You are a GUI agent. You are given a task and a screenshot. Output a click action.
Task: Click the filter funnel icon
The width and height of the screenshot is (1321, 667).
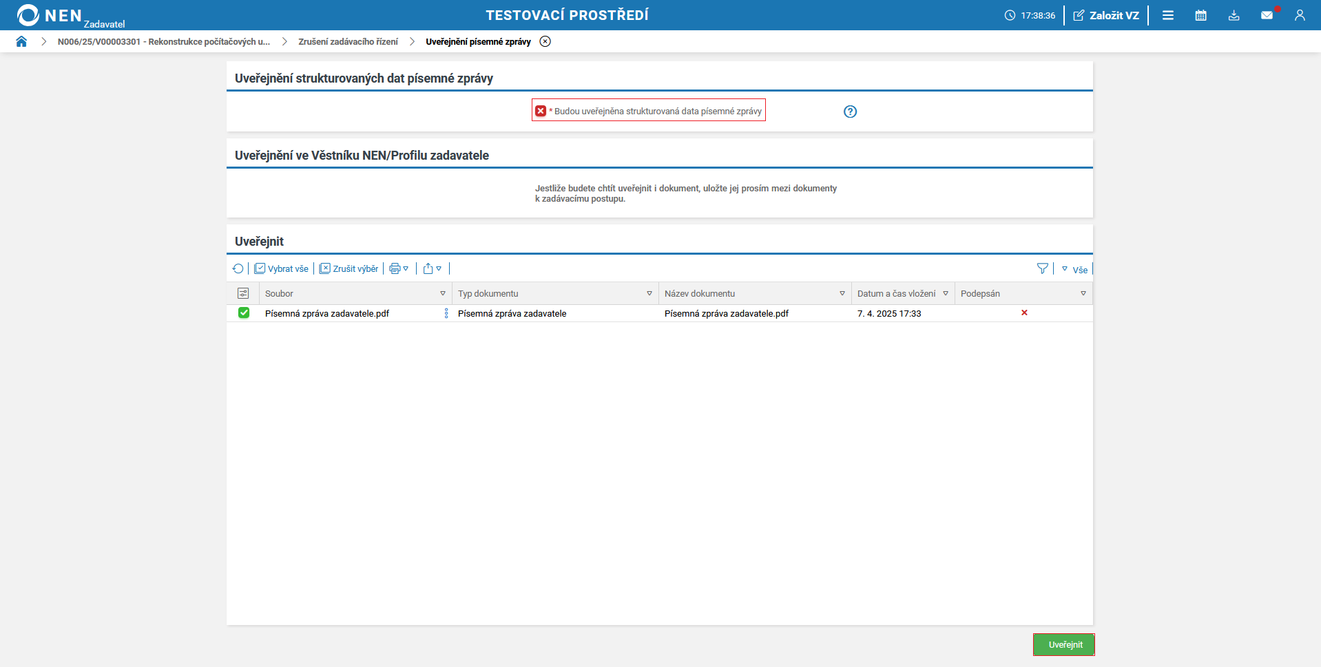[x=1042, y=268]
